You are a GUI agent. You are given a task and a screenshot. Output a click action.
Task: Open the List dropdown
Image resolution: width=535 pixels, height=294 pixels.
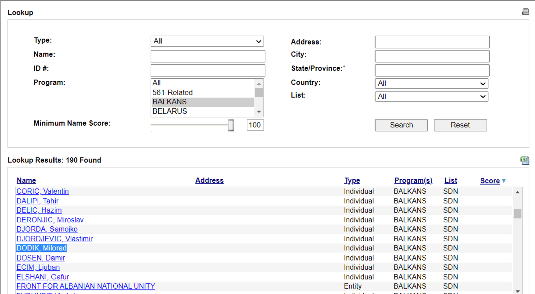pyautogui.click(x=431, y=97)
